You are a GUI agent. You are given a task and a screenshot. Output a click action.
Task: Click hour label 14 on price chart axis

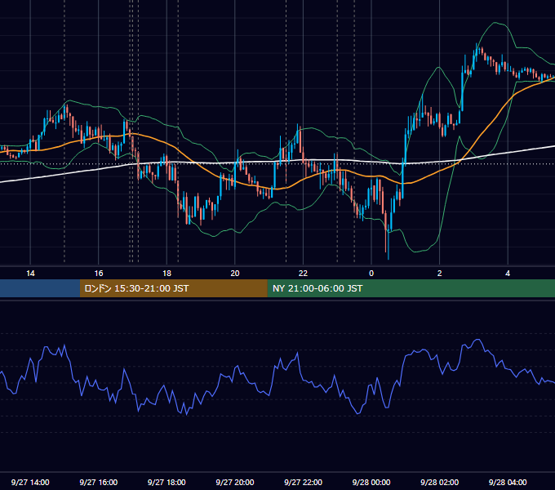[x=30, y=274]
